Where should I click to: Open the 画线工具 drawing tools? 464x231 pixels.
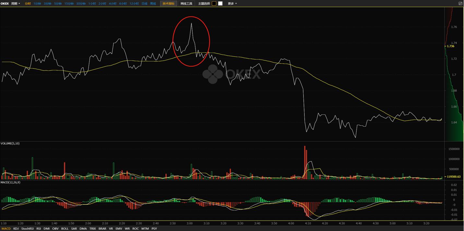pos(186,4)
